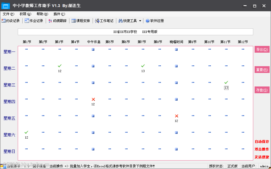Open the 文件(F) menu
271x169 pixels.
pyautogui.click(x=8, y=14)
